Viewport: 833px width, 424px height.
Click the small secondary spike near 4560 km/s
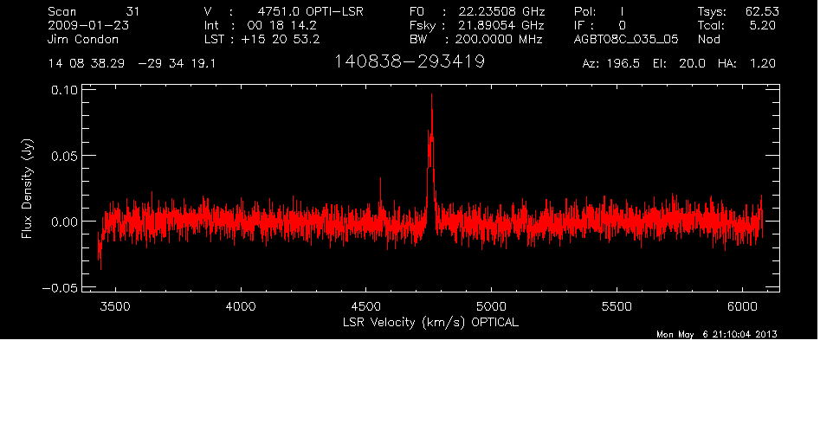380,194
